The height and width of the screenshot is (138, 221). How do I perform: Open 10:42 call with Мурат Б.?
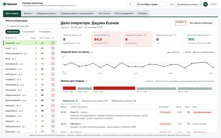137,115
